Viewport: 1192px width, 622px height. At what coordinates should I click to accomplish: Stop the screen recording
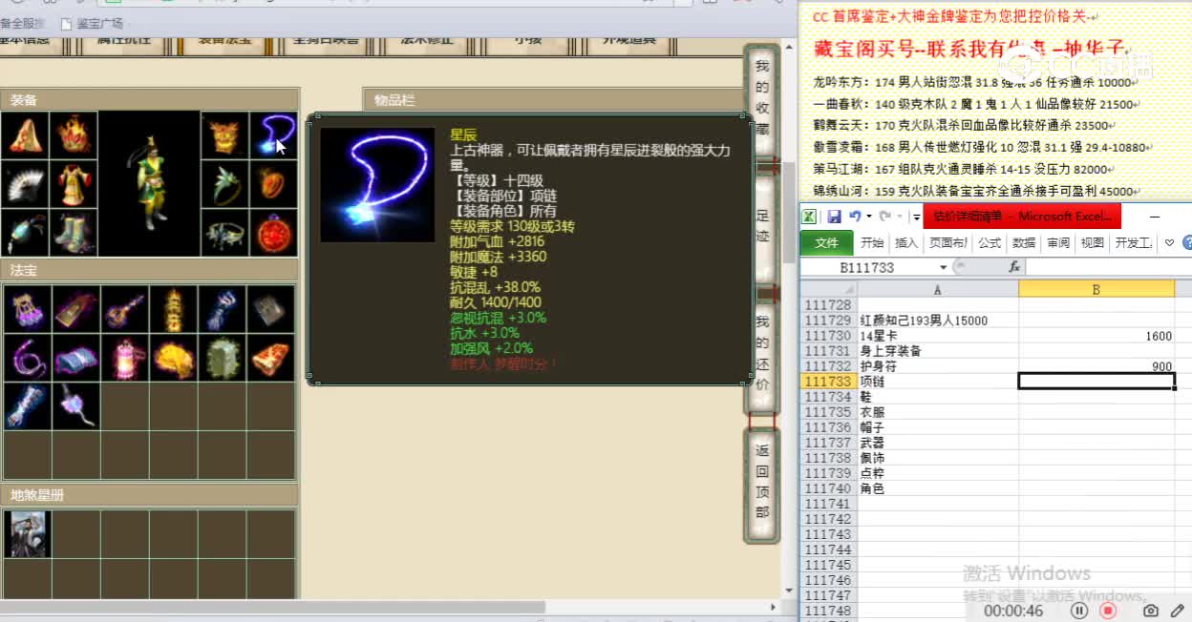pos(1108,611)
